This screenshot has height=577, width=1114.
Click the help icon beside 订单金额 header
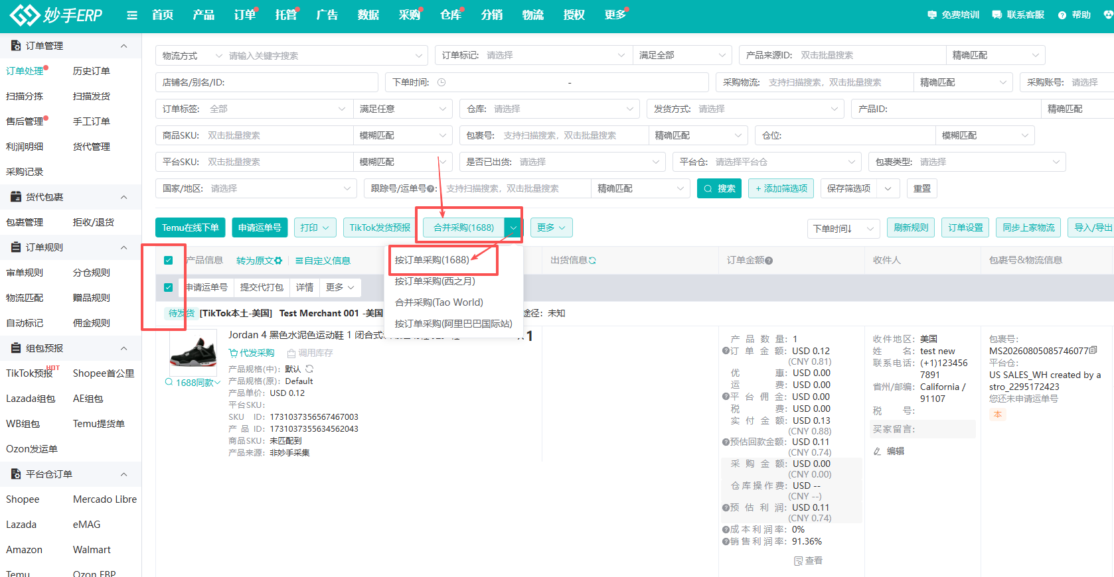click(769, 261)
